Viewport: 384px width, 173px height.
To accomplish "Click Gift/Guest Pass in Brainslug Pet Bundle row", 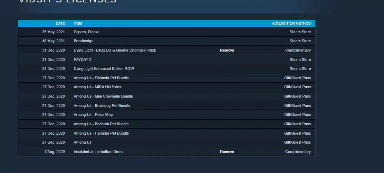I will point(298,106).
